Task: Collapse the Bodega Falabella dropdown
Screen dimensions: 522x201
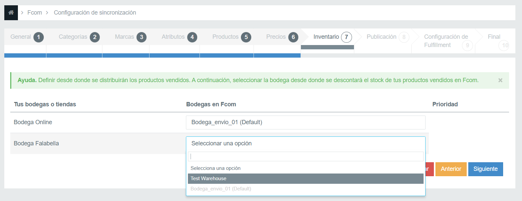Action: pyautogui.click(x=305, y=143)
